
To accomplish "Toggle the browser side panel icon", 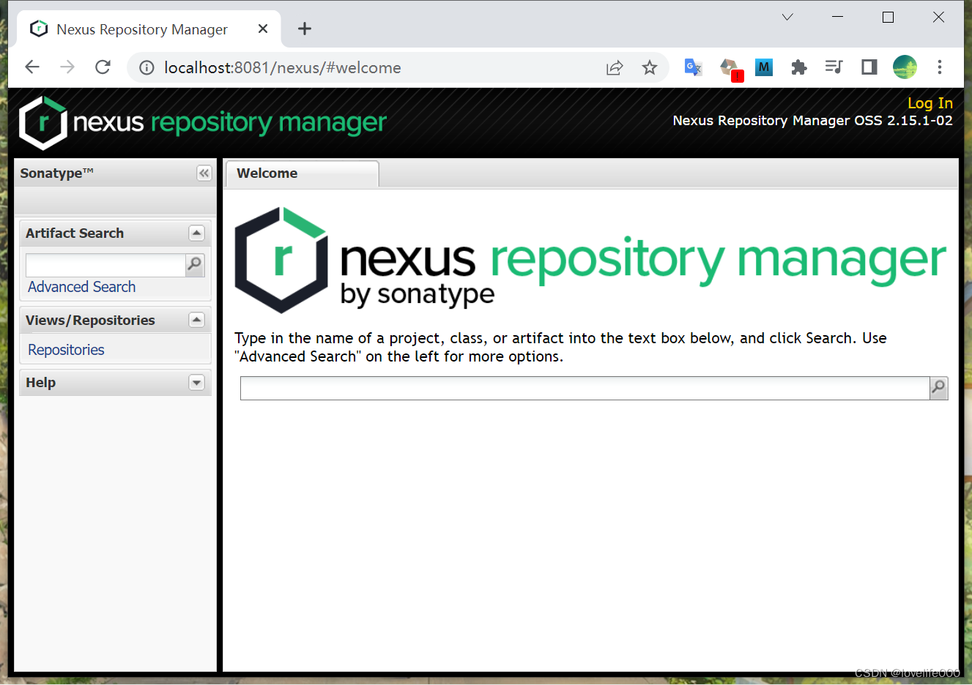I will click(869, 67).
